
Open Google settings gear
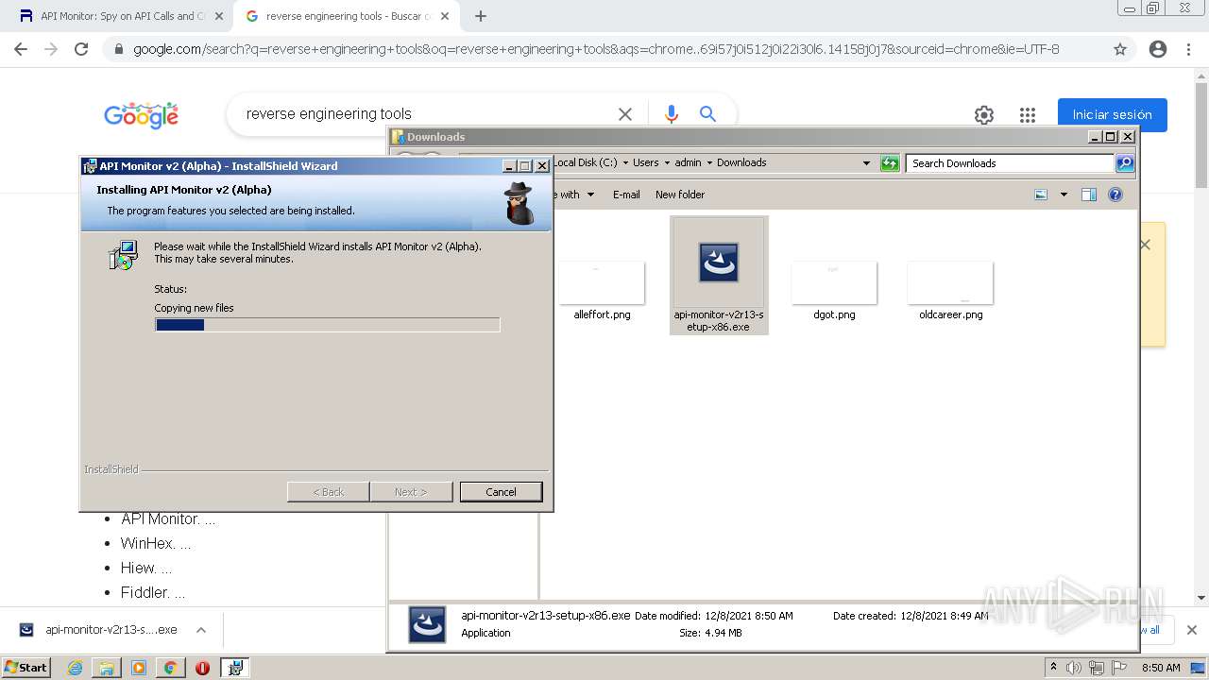pos(984,115)
